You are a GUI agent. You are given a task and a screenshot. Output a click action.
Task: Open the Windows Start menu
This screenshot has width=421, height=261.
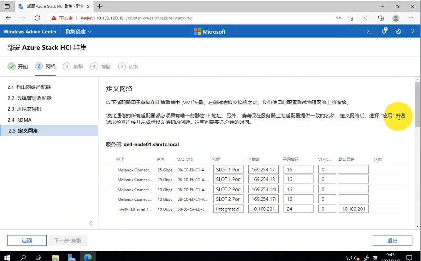(7, 258)
